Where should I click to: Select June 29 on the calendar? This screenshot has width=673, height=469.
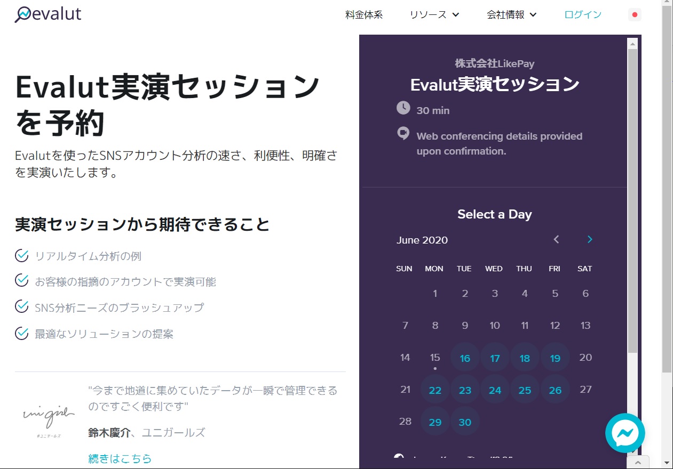435,422
